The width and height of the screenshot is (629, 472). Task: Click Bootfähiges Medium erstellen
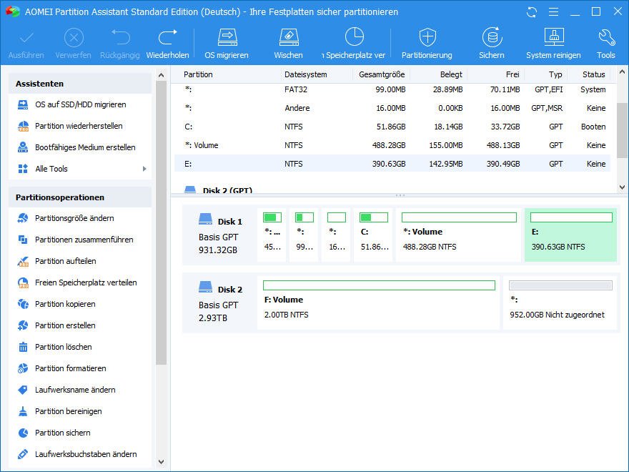point(85,147)
